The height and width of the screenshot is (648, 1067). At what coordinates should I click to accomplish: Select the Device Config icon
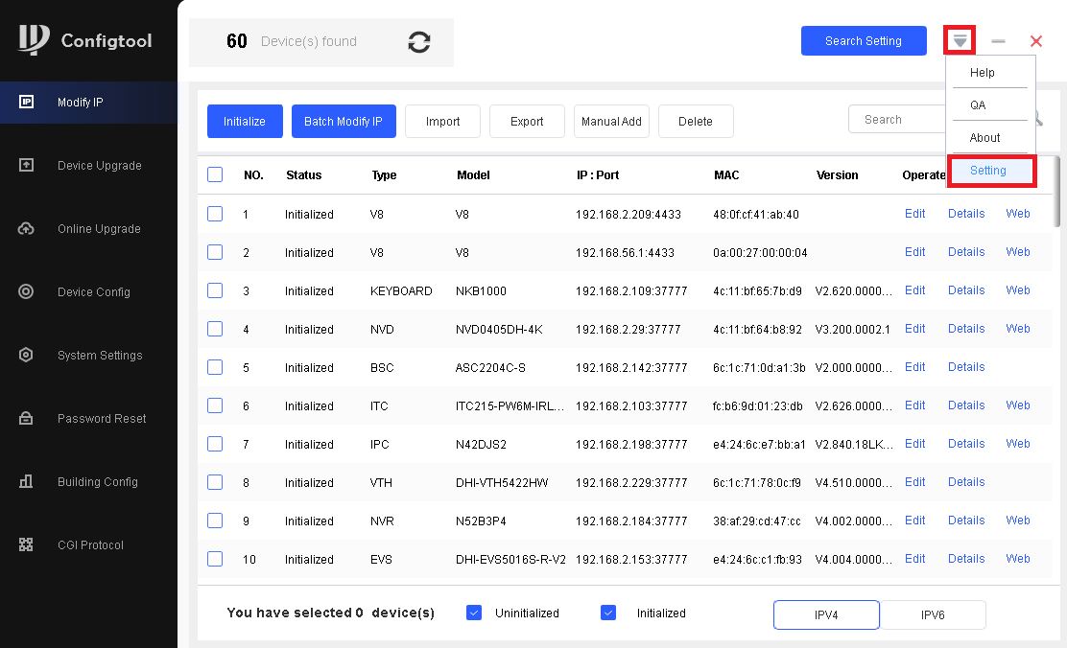(x=27, y=292)
